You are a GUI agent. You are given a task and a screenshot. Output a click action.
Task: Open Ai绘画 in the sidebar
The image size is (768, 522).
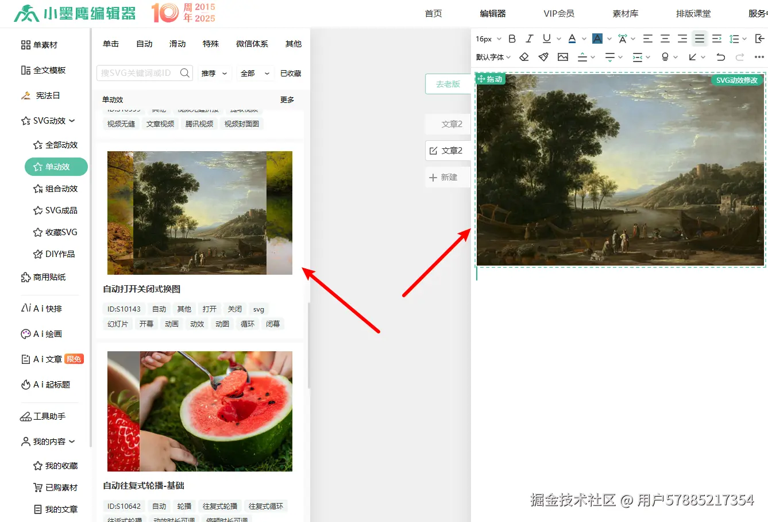41,334
